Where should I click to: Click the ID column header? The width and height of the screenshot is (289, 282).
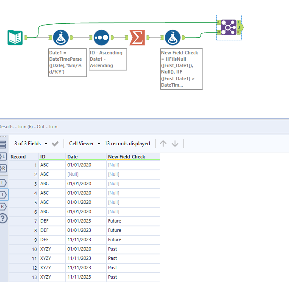[x=52, y=157]
